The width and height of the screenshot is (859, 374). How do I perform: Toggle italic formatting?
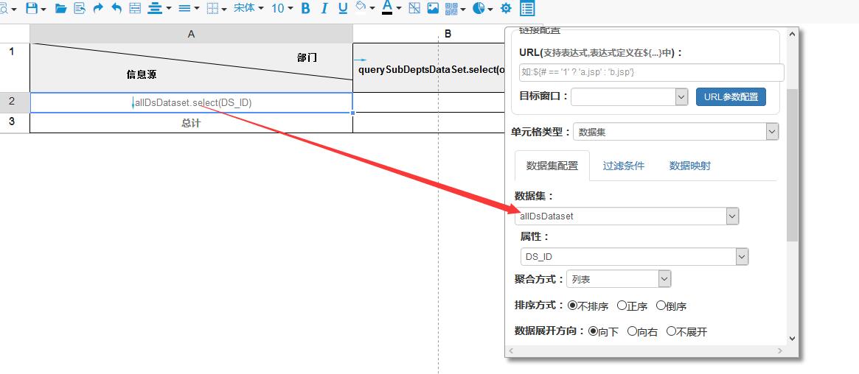point(324,8)
